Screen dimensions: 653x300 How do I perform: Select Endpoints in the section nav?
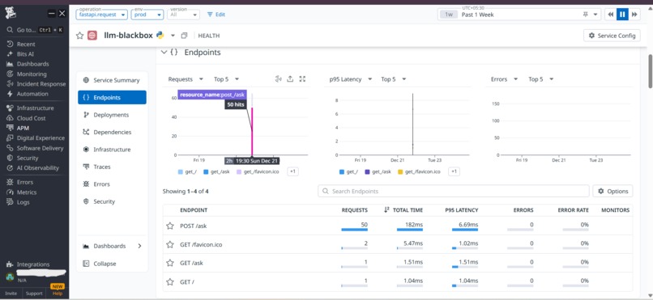point(112,98)
